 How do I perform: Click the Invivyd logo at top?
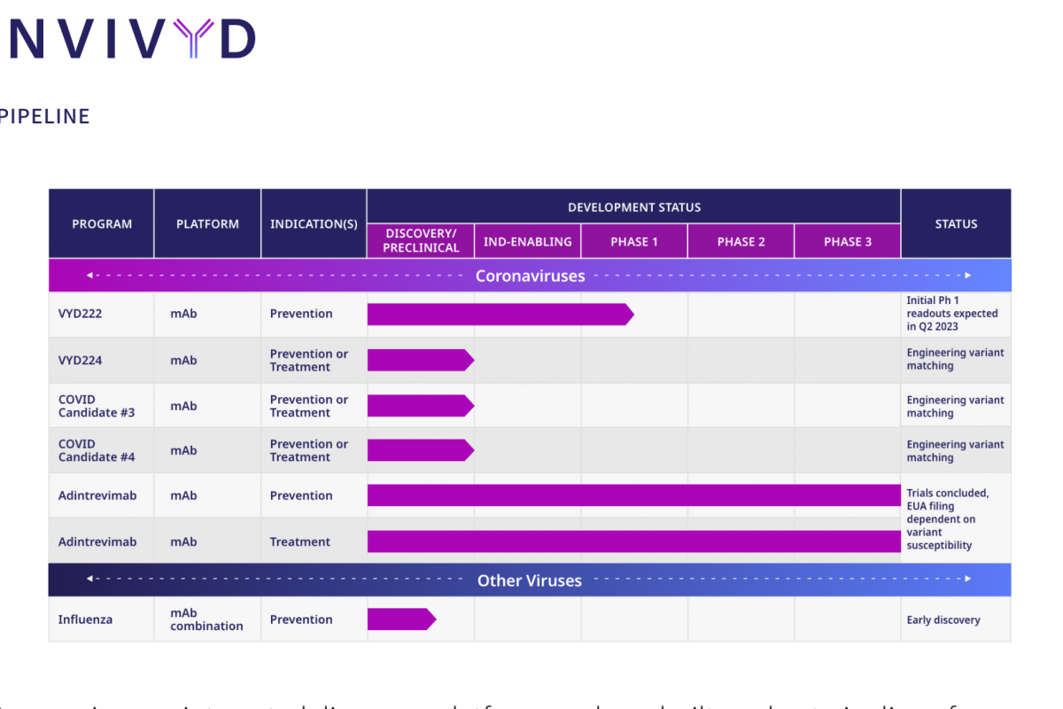tap(128, 37)
